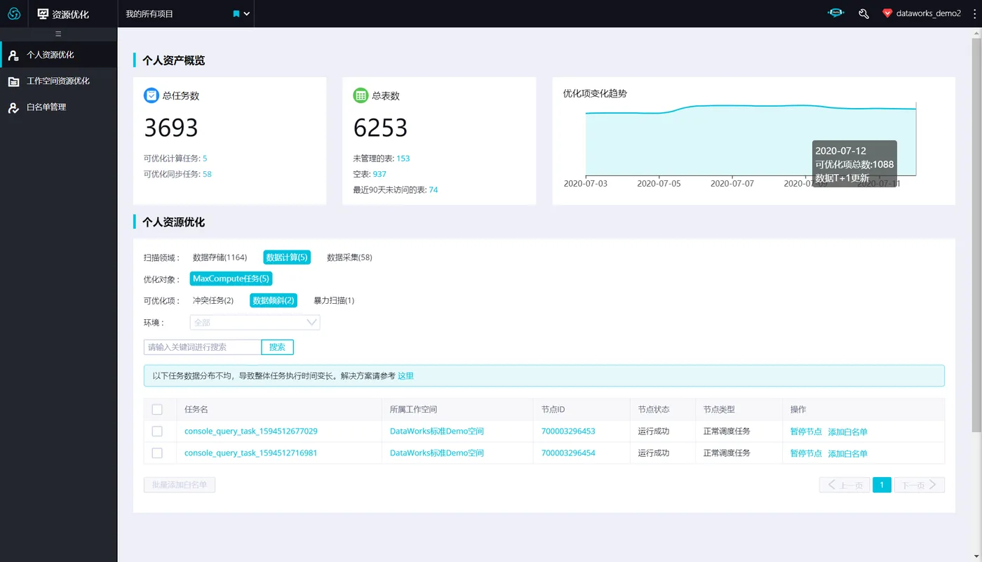Select the 数据采集(58) scan domain
The image size is (982, 562).
349,257
